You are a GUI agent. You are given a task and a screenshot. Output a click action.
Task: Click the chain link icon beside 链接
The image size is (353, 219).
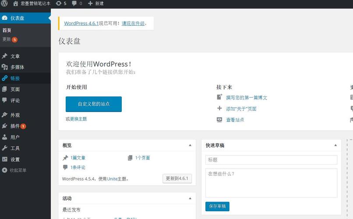click(4, 78)
